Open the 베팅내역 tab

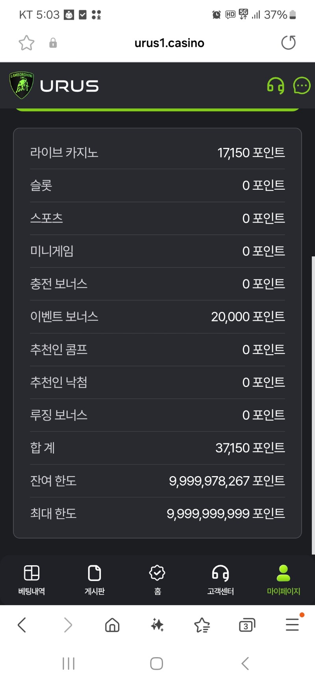[31, 580]
